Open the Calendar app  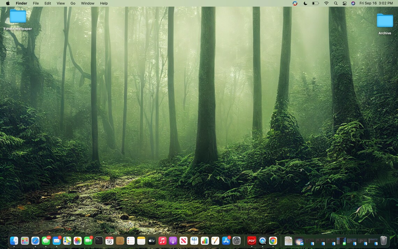[x=109, y=240]
